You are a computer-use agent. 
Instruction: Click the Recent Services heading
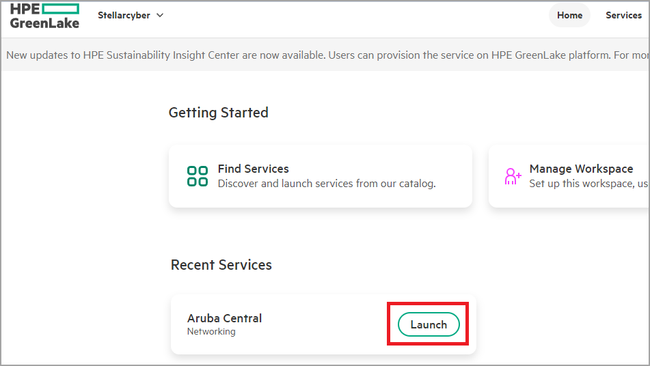pyautogui.click(x=221, y=265)
